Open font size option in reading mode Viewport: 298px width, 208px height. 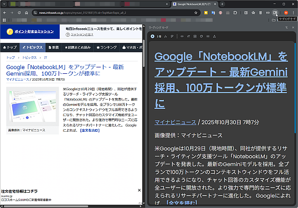(189, 36)
